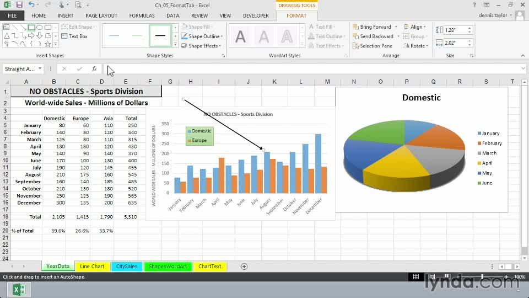This screenshot has width=529, height=298.
Task: Decrease shape width with down spinner
Action: pos(469,45)
